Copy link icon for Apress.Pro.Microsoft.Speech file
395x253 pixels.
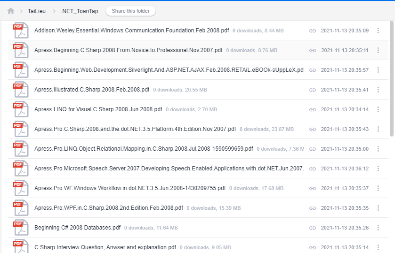[x=313, y=169]
